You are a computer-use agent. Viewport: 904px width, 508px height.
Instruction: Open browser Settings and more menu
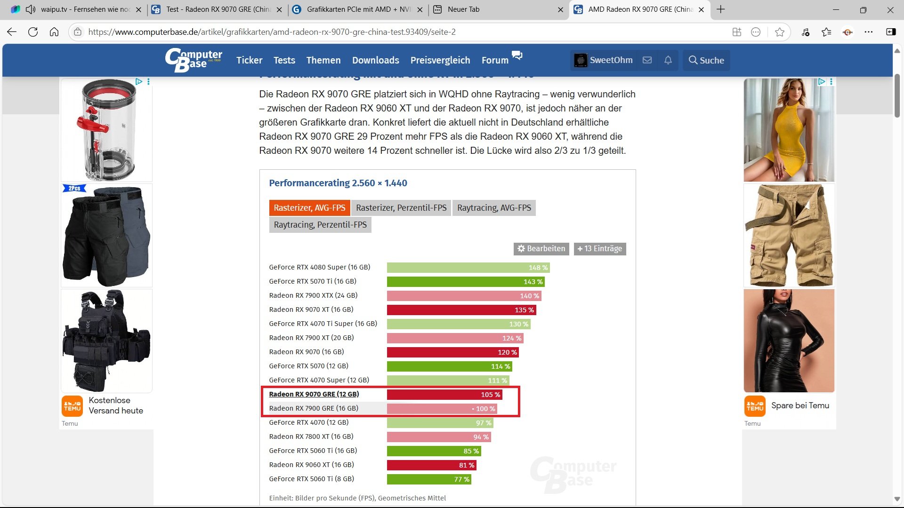[869, 32]
